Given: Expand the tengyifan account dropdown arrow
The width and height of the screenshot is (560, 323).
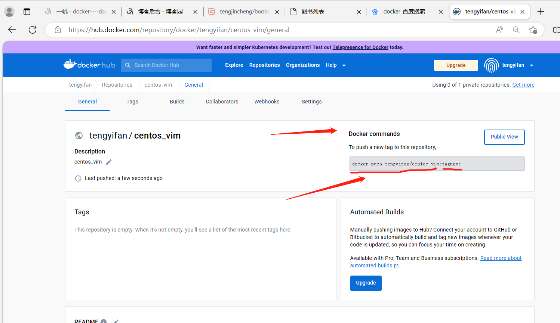Looking at the screenshot, I should coord(532,65).
